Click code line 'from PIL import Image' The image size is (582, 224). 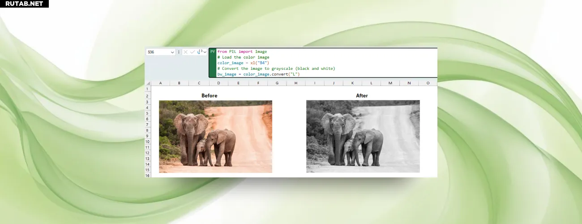coord(242,52)
